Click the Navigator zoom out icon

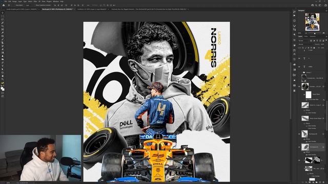click(306, 33)
